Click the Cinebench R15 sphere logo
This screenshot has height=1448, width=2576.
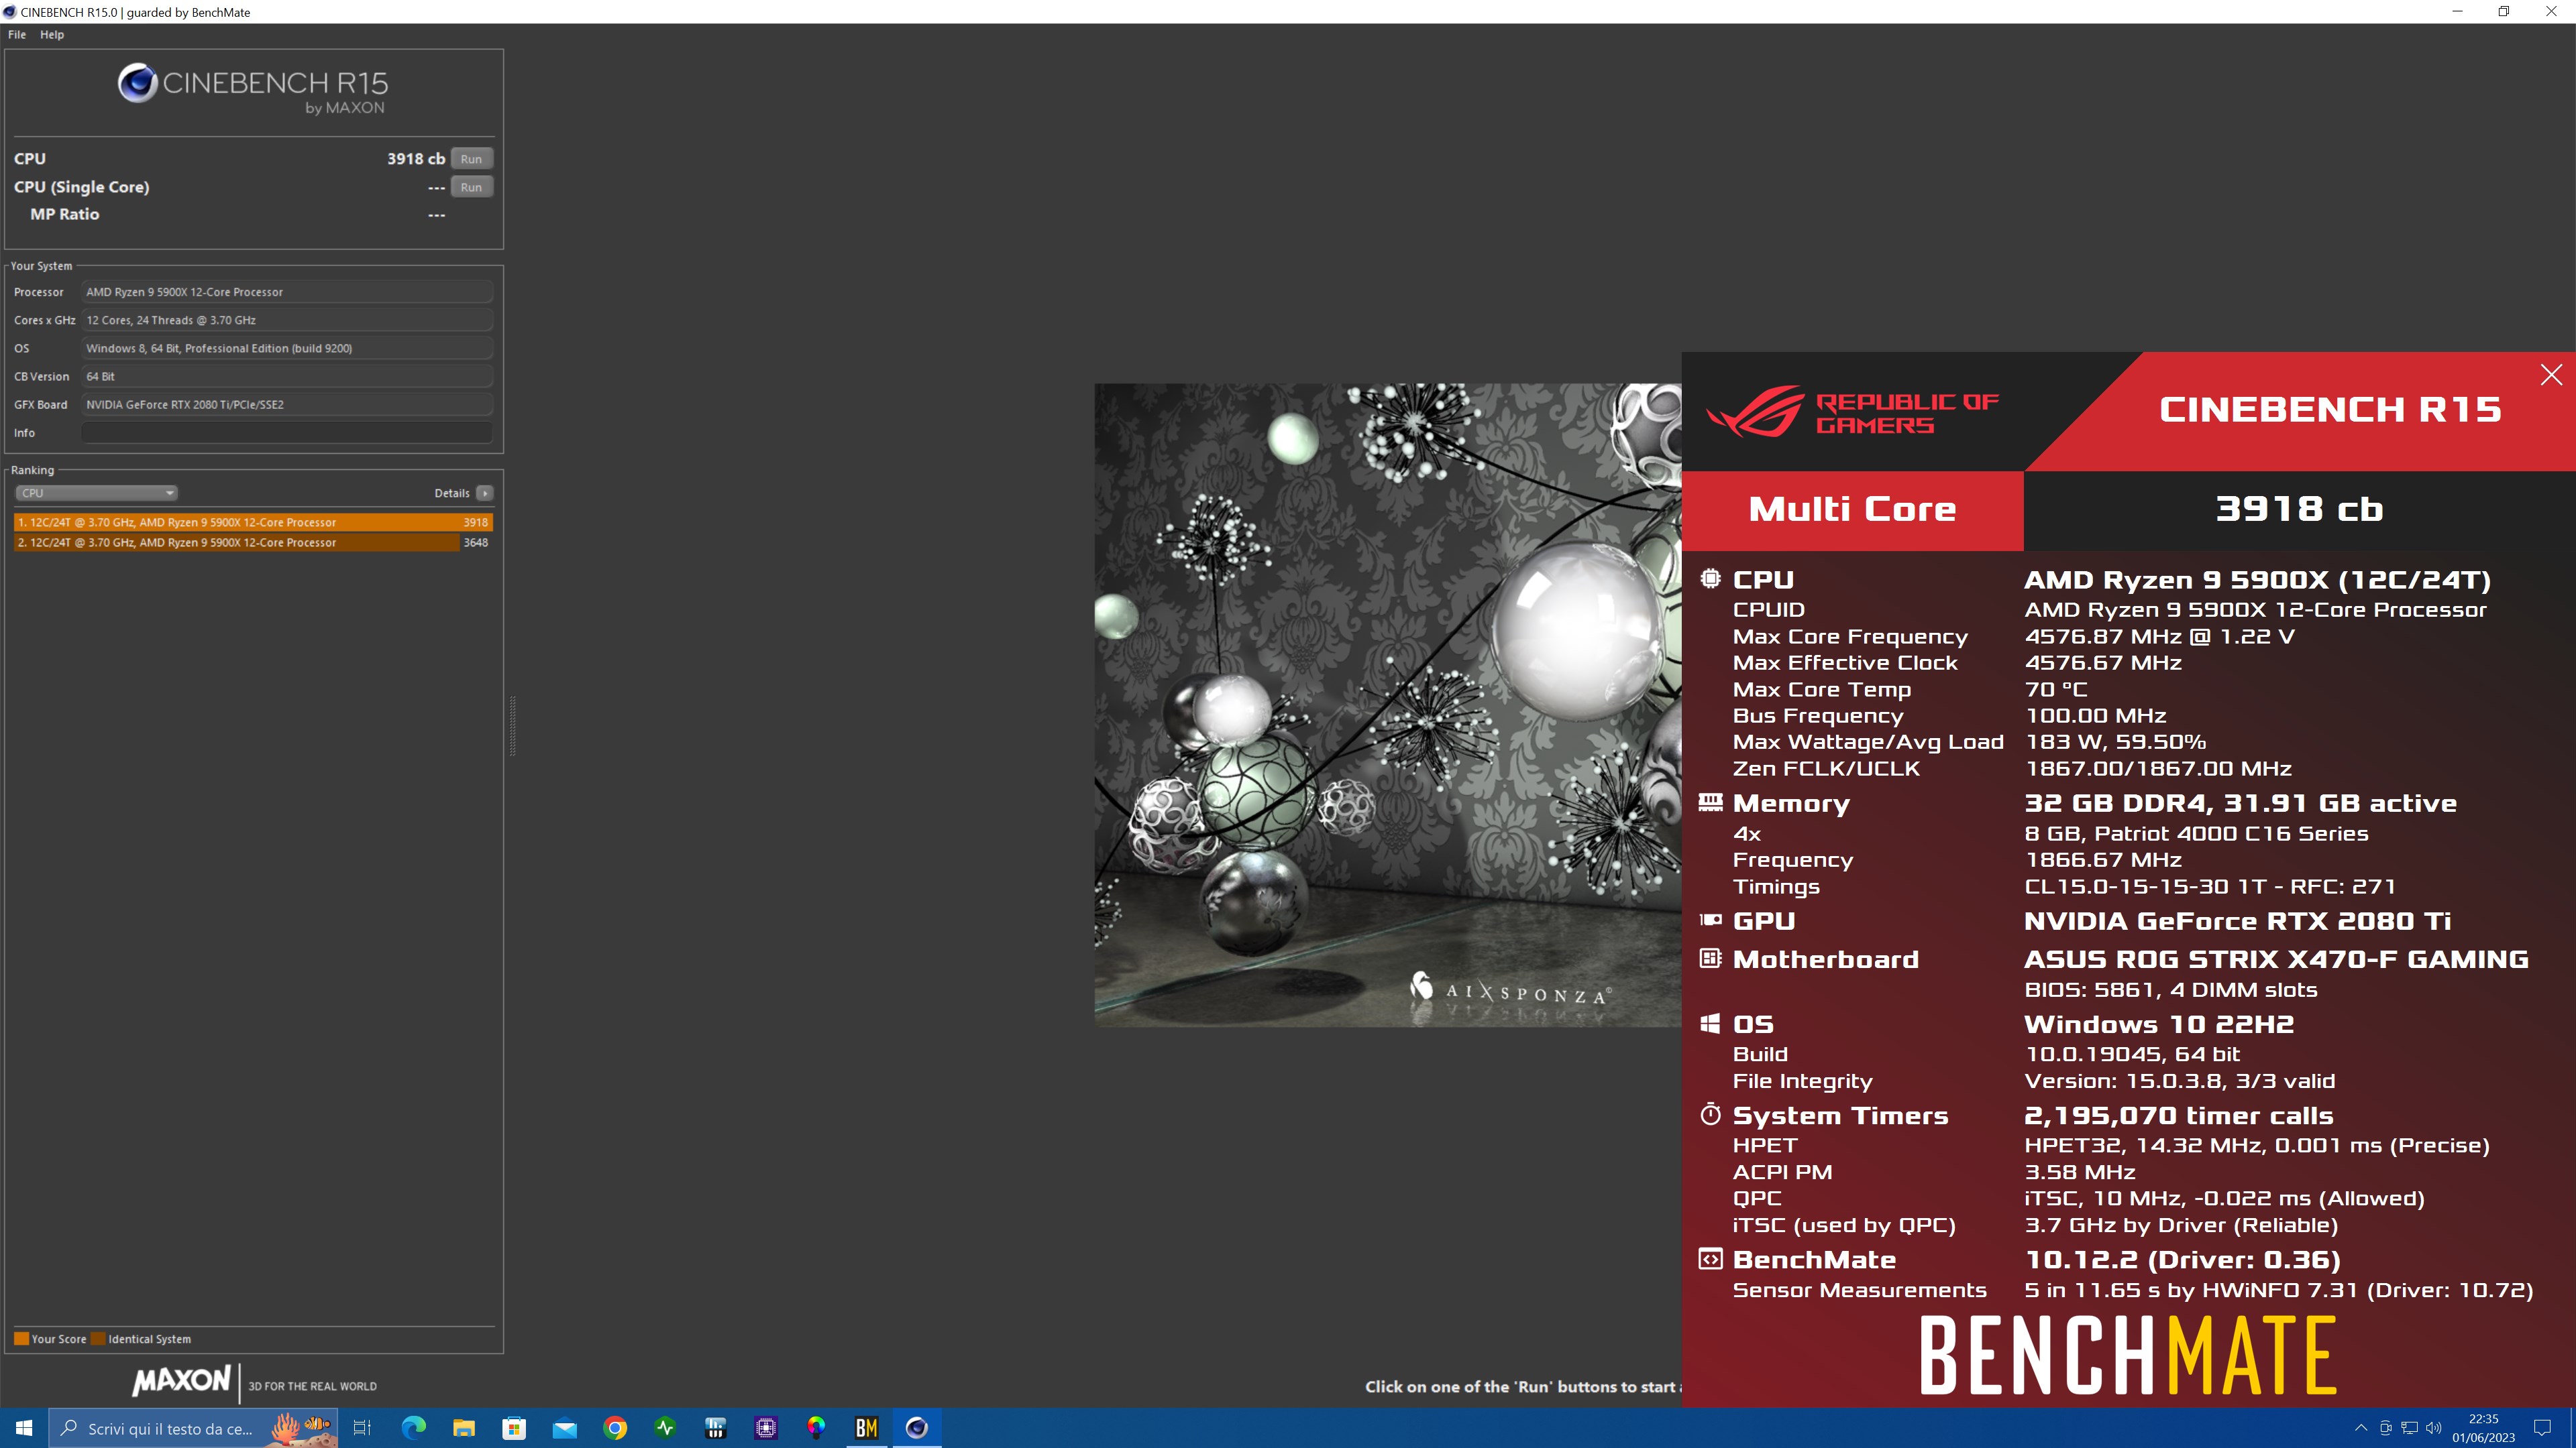(137, 83)
